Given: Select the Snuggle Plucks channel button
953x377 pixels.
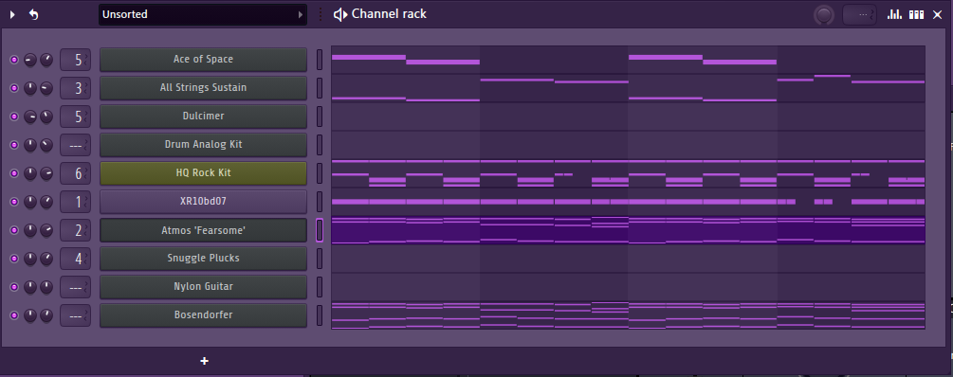Looking at the screenshot, I should click(x=203, y=258).
